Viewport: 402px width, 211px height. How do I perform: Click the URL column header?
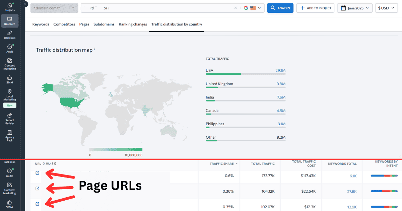coord(46,164)
